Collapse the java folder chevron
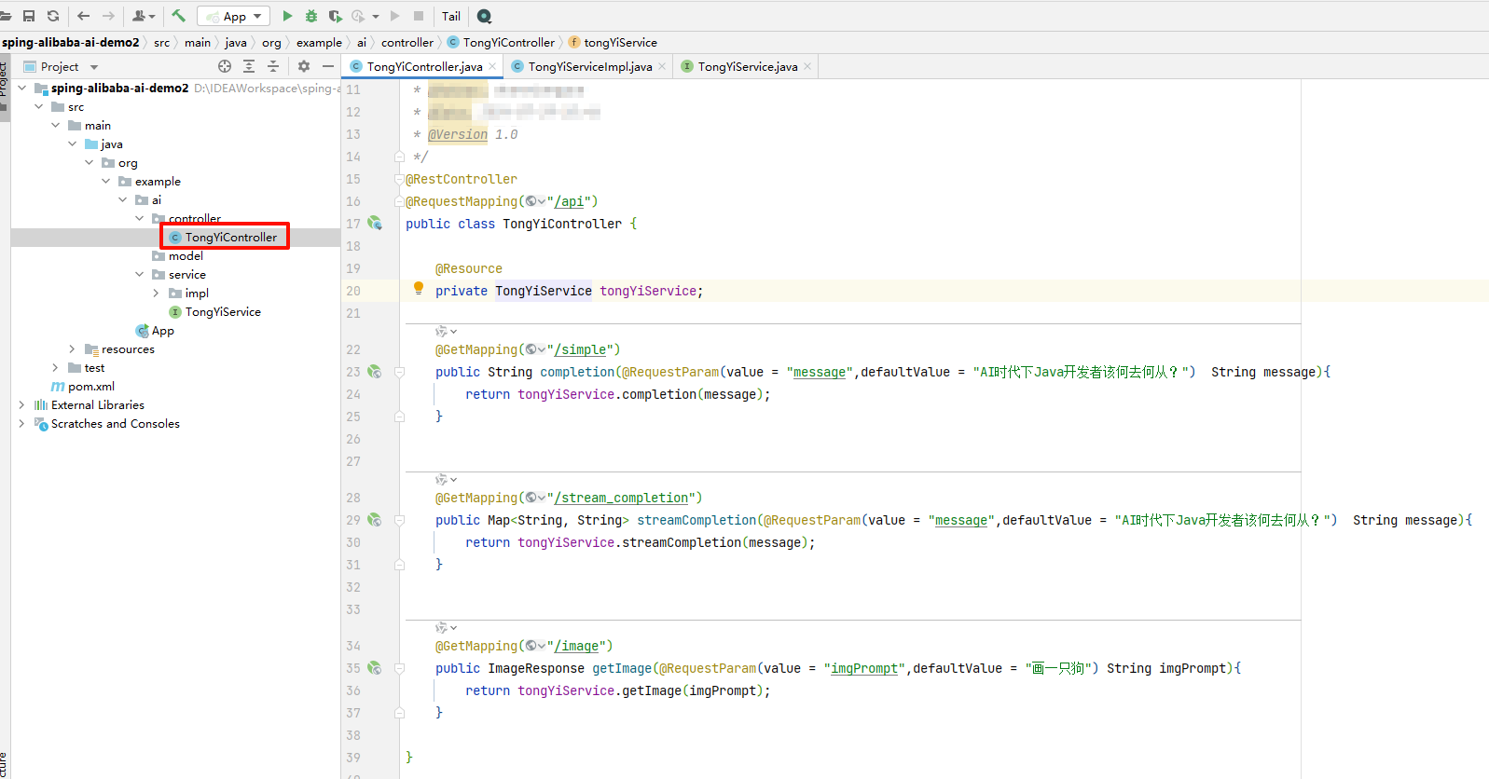Image resolution: width=1489 pixels, height=779 pixels. pos(73,143)
